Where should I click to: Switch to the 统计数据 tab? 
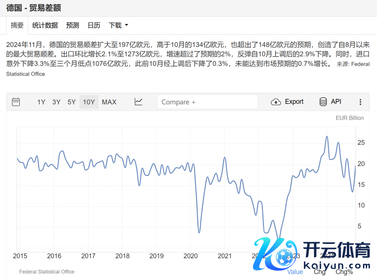point(45,25)
